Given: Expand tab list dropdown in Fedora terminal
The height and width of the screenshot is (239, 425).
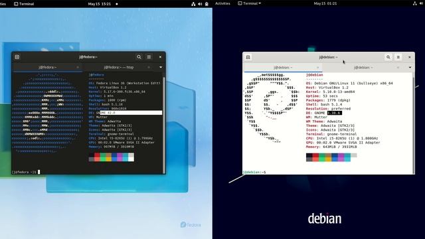Looking at the screenshot, I should point(161,67).
